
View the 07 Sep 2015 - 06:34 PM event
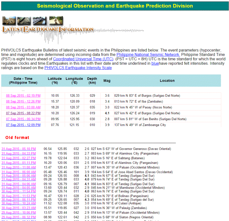pyautogui.click(x=23, y=119)
